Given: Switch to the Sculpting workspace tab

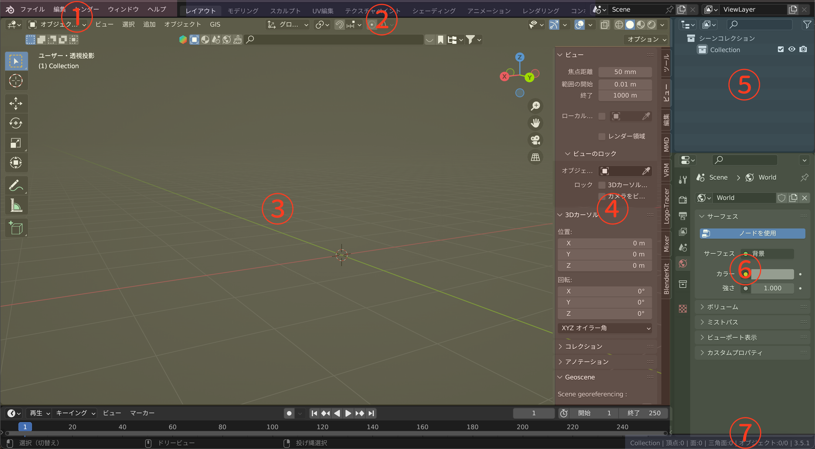Looking at the screenshot, I should click(285, 11).
